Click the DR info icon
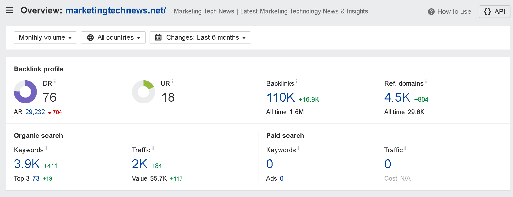Viewport: 513px width, 197px height. click(55, 82)
